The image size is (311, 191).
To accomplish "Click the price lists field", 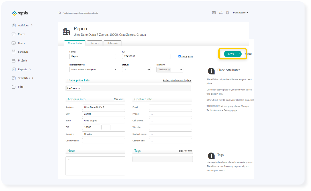I will tap(128, 88).
